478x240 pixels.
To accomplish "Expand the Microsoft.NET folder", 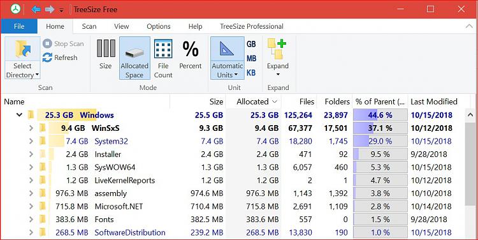I will click(31, 206).
